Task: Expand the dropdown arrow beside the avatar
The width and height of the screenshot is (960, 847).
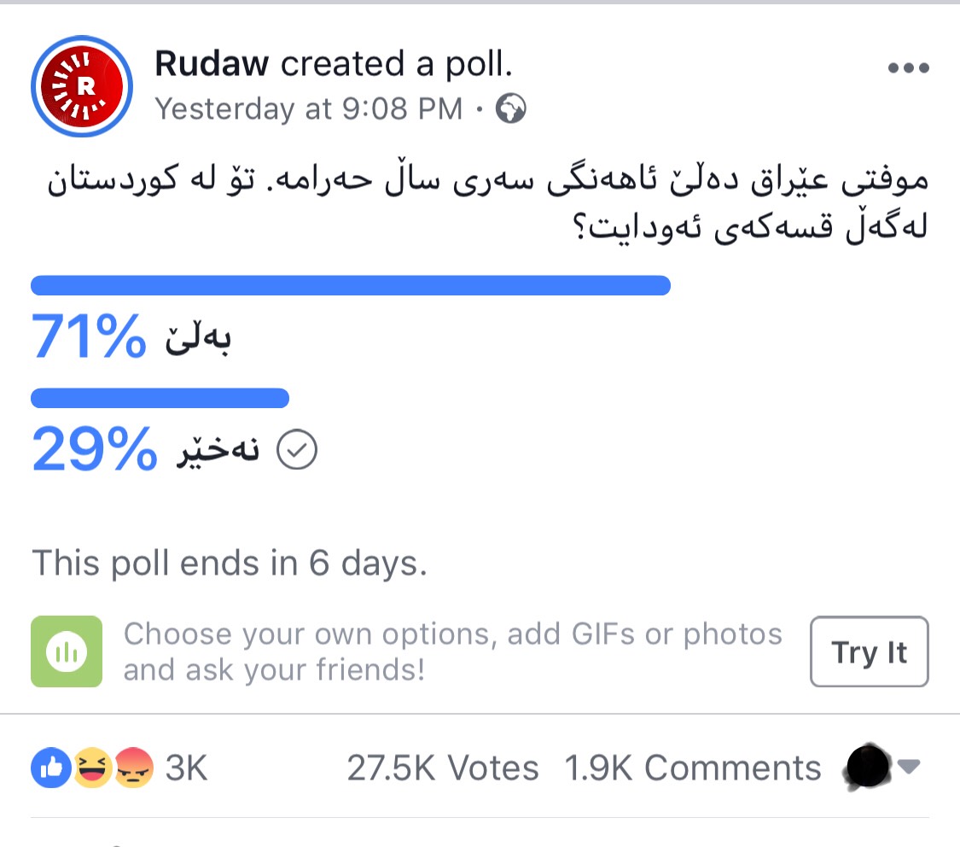Action: click(x=909, y=768)
